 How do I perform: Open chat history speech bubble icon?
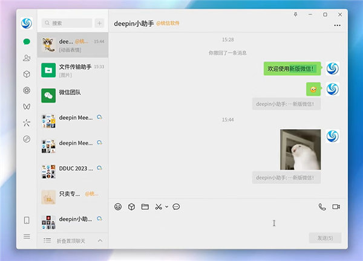click(176, 207)
